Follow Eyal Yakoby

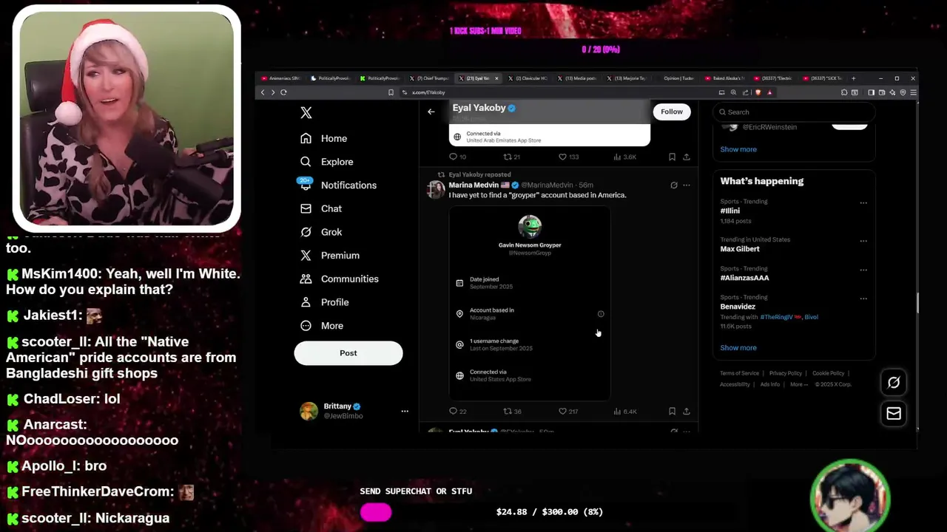coord(672,112)
